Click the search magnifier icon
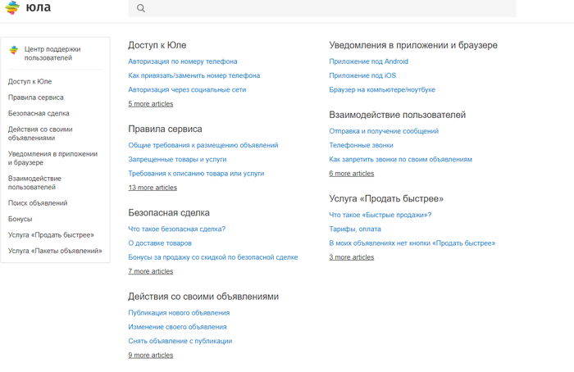Viewport: 574px width, 372px height. [141, 8]
